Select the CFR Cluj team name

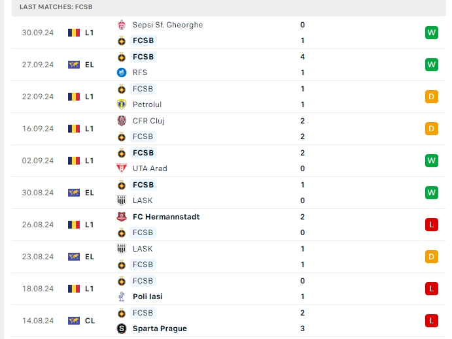(148, 121)
